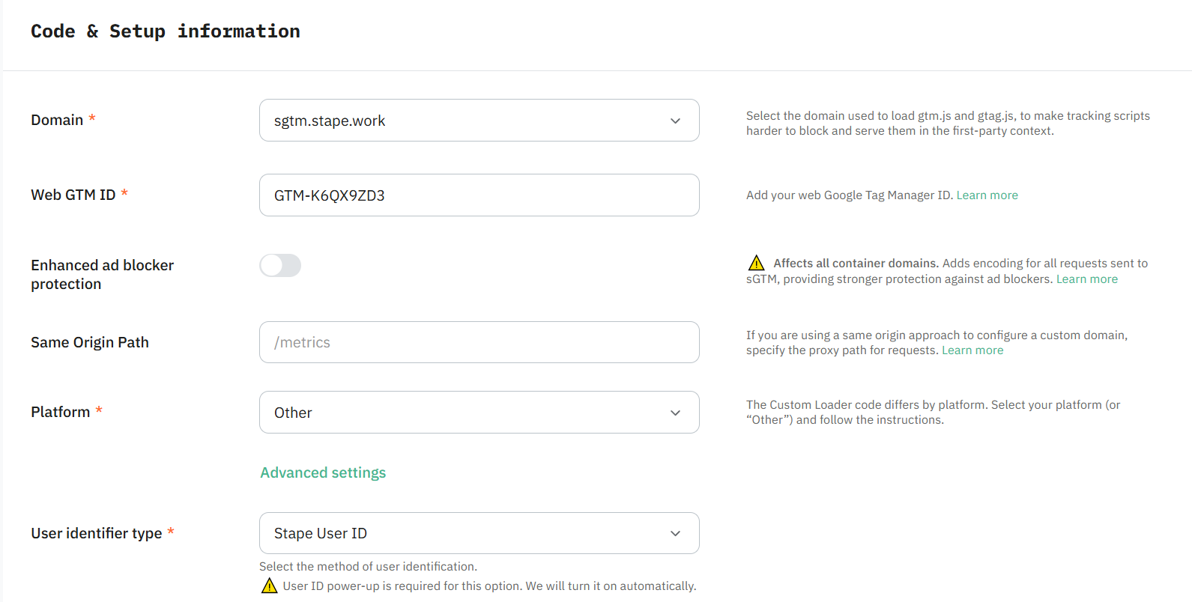
Task: Open the Domain dropdown sgtm.stape.work
Action: pyautogui.click(x=479, y=121)
